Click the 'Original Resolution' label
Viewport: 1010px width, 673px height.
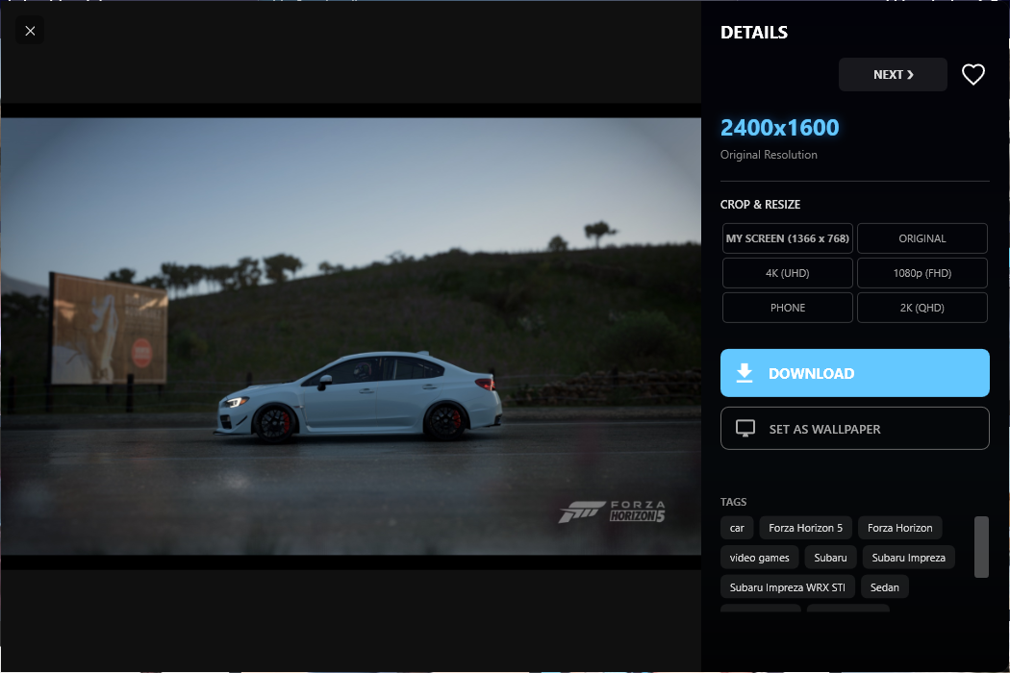tap(769, 155)
